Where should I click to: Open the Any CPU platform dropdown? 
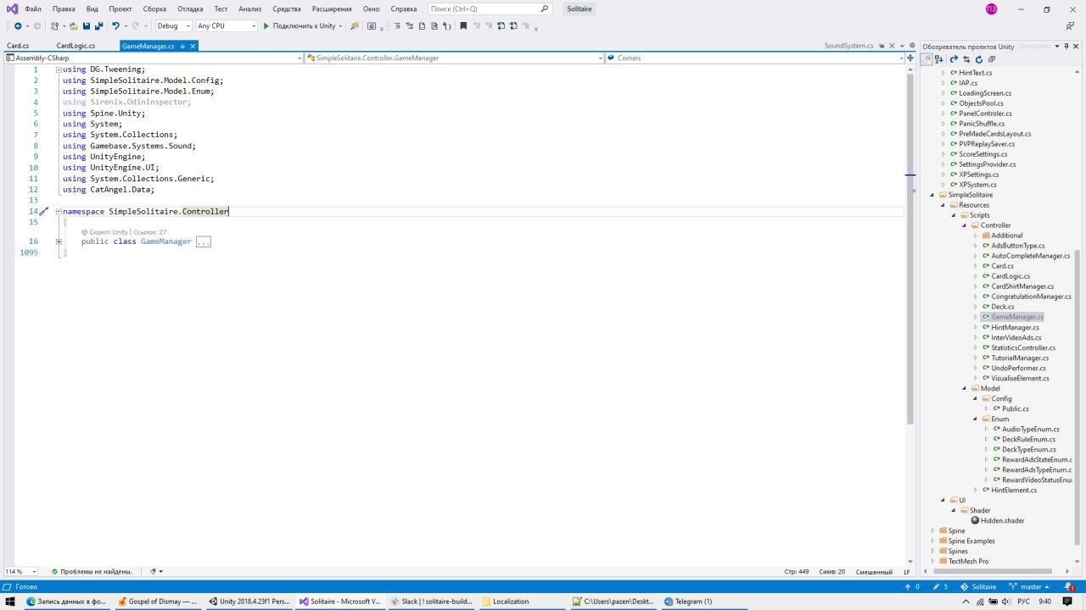click(x=226, y=26)
